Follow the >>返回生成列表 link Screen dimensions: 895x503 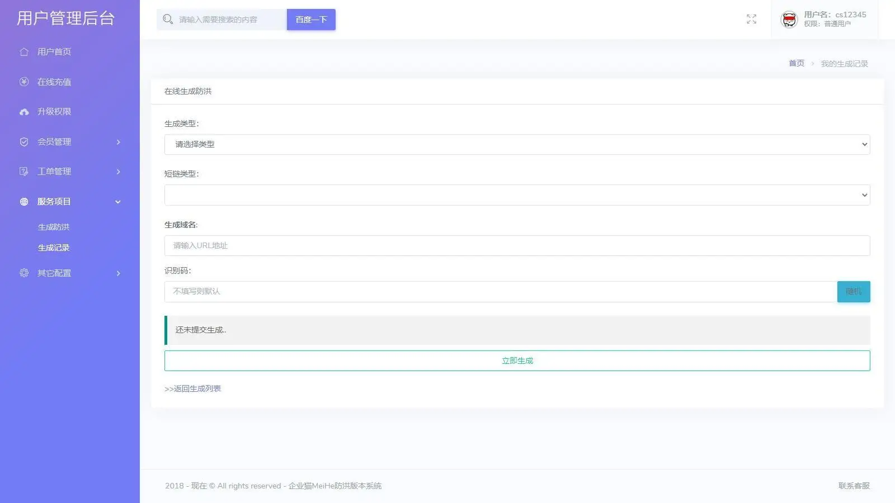193,388
